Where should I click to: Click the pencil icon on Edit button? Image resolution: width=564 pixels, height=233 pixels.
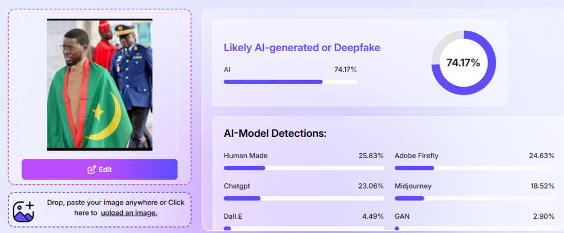click(x=92, y=169)
